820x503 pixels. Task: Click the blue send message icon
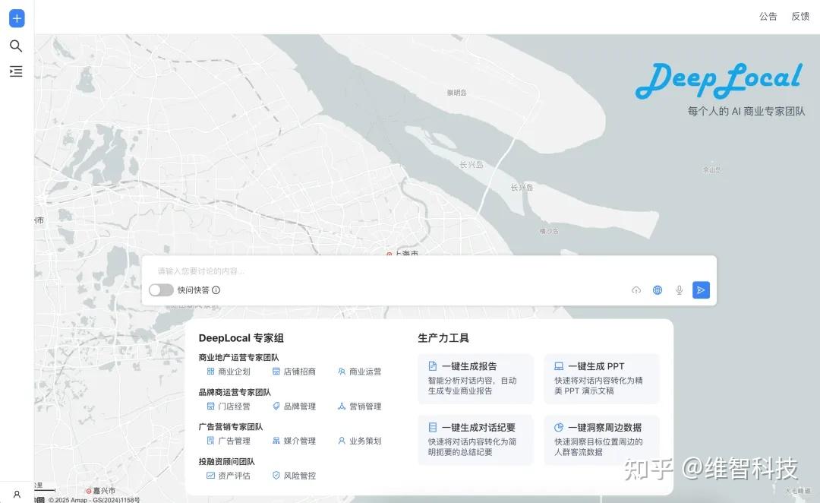pyautogui.click(x=701, y=289)
